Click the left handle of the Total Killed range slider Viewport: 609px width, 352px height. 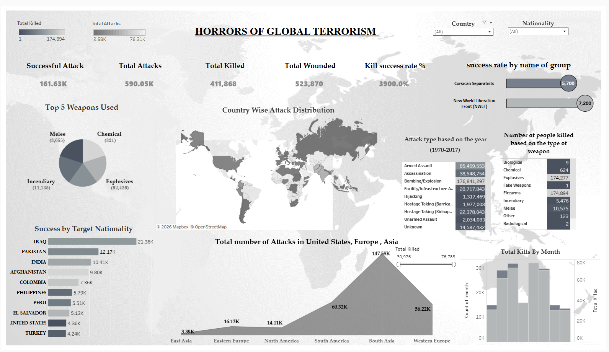coord(399,264)
